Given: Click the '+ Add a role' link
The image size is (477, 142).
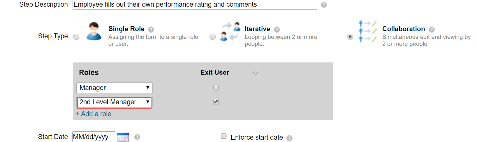Looking at the screenshot, I should click(93, 114).
